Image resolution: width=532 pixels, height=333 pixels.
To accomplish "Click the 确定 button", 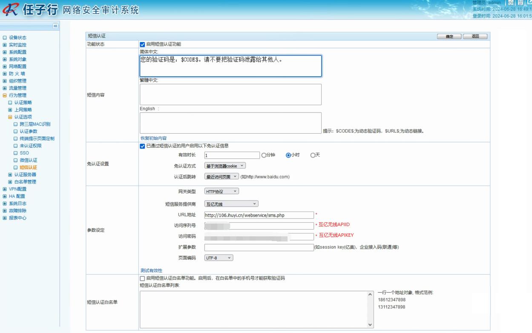I will click(449, 37).
